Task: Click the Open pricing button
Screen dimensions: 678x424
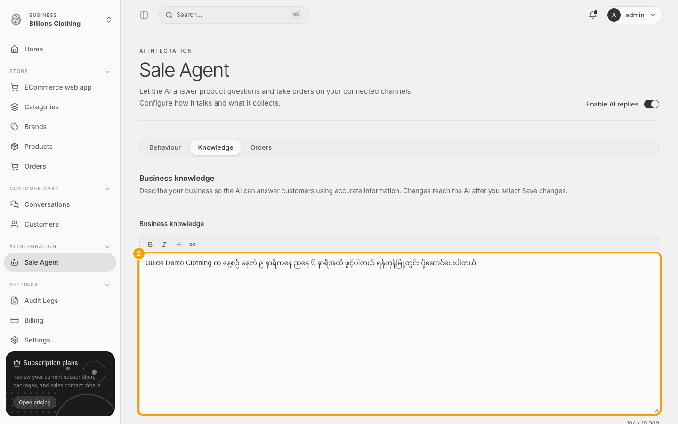Action: pyautogui.click(x=35, y=402)
